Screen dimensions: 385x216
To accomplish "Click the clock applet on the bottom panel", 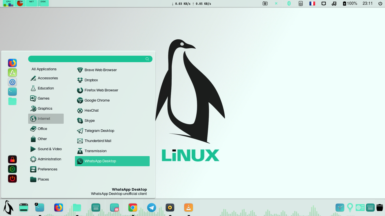I will pyautogui.click(x=340, y=208).
